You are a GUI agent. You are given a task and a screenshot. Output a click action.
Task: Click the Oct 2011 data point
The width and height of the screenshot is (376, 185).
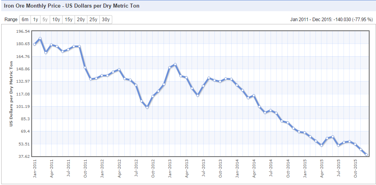tap(85, 68)
